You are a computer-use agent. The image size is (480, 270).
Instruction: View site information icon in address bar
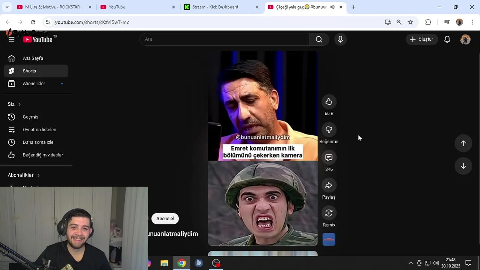(48, 22)
